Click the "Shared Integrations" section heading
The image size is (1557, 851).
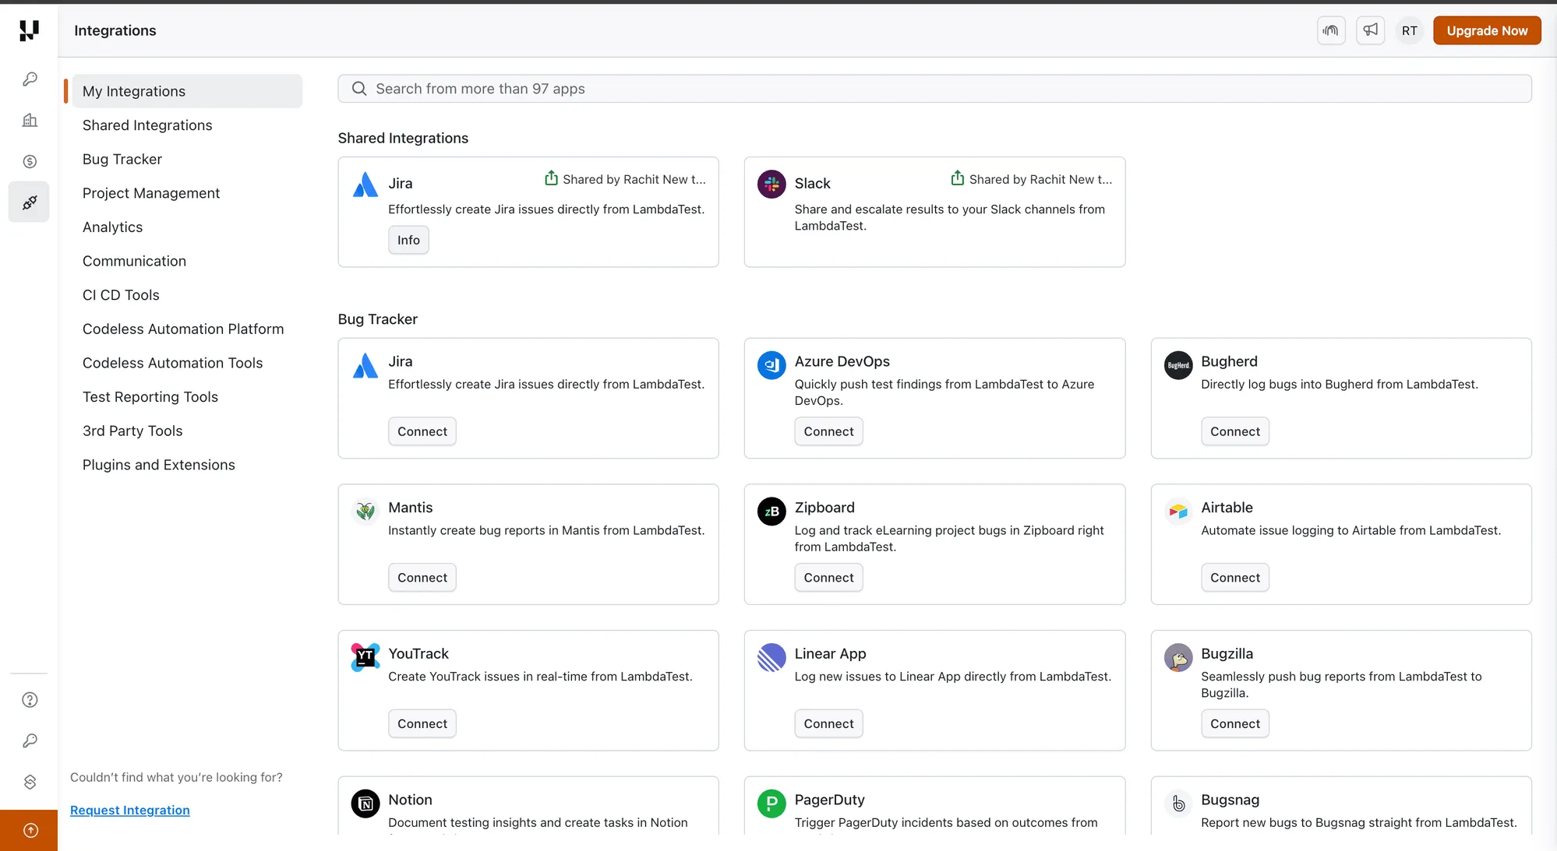403,138
